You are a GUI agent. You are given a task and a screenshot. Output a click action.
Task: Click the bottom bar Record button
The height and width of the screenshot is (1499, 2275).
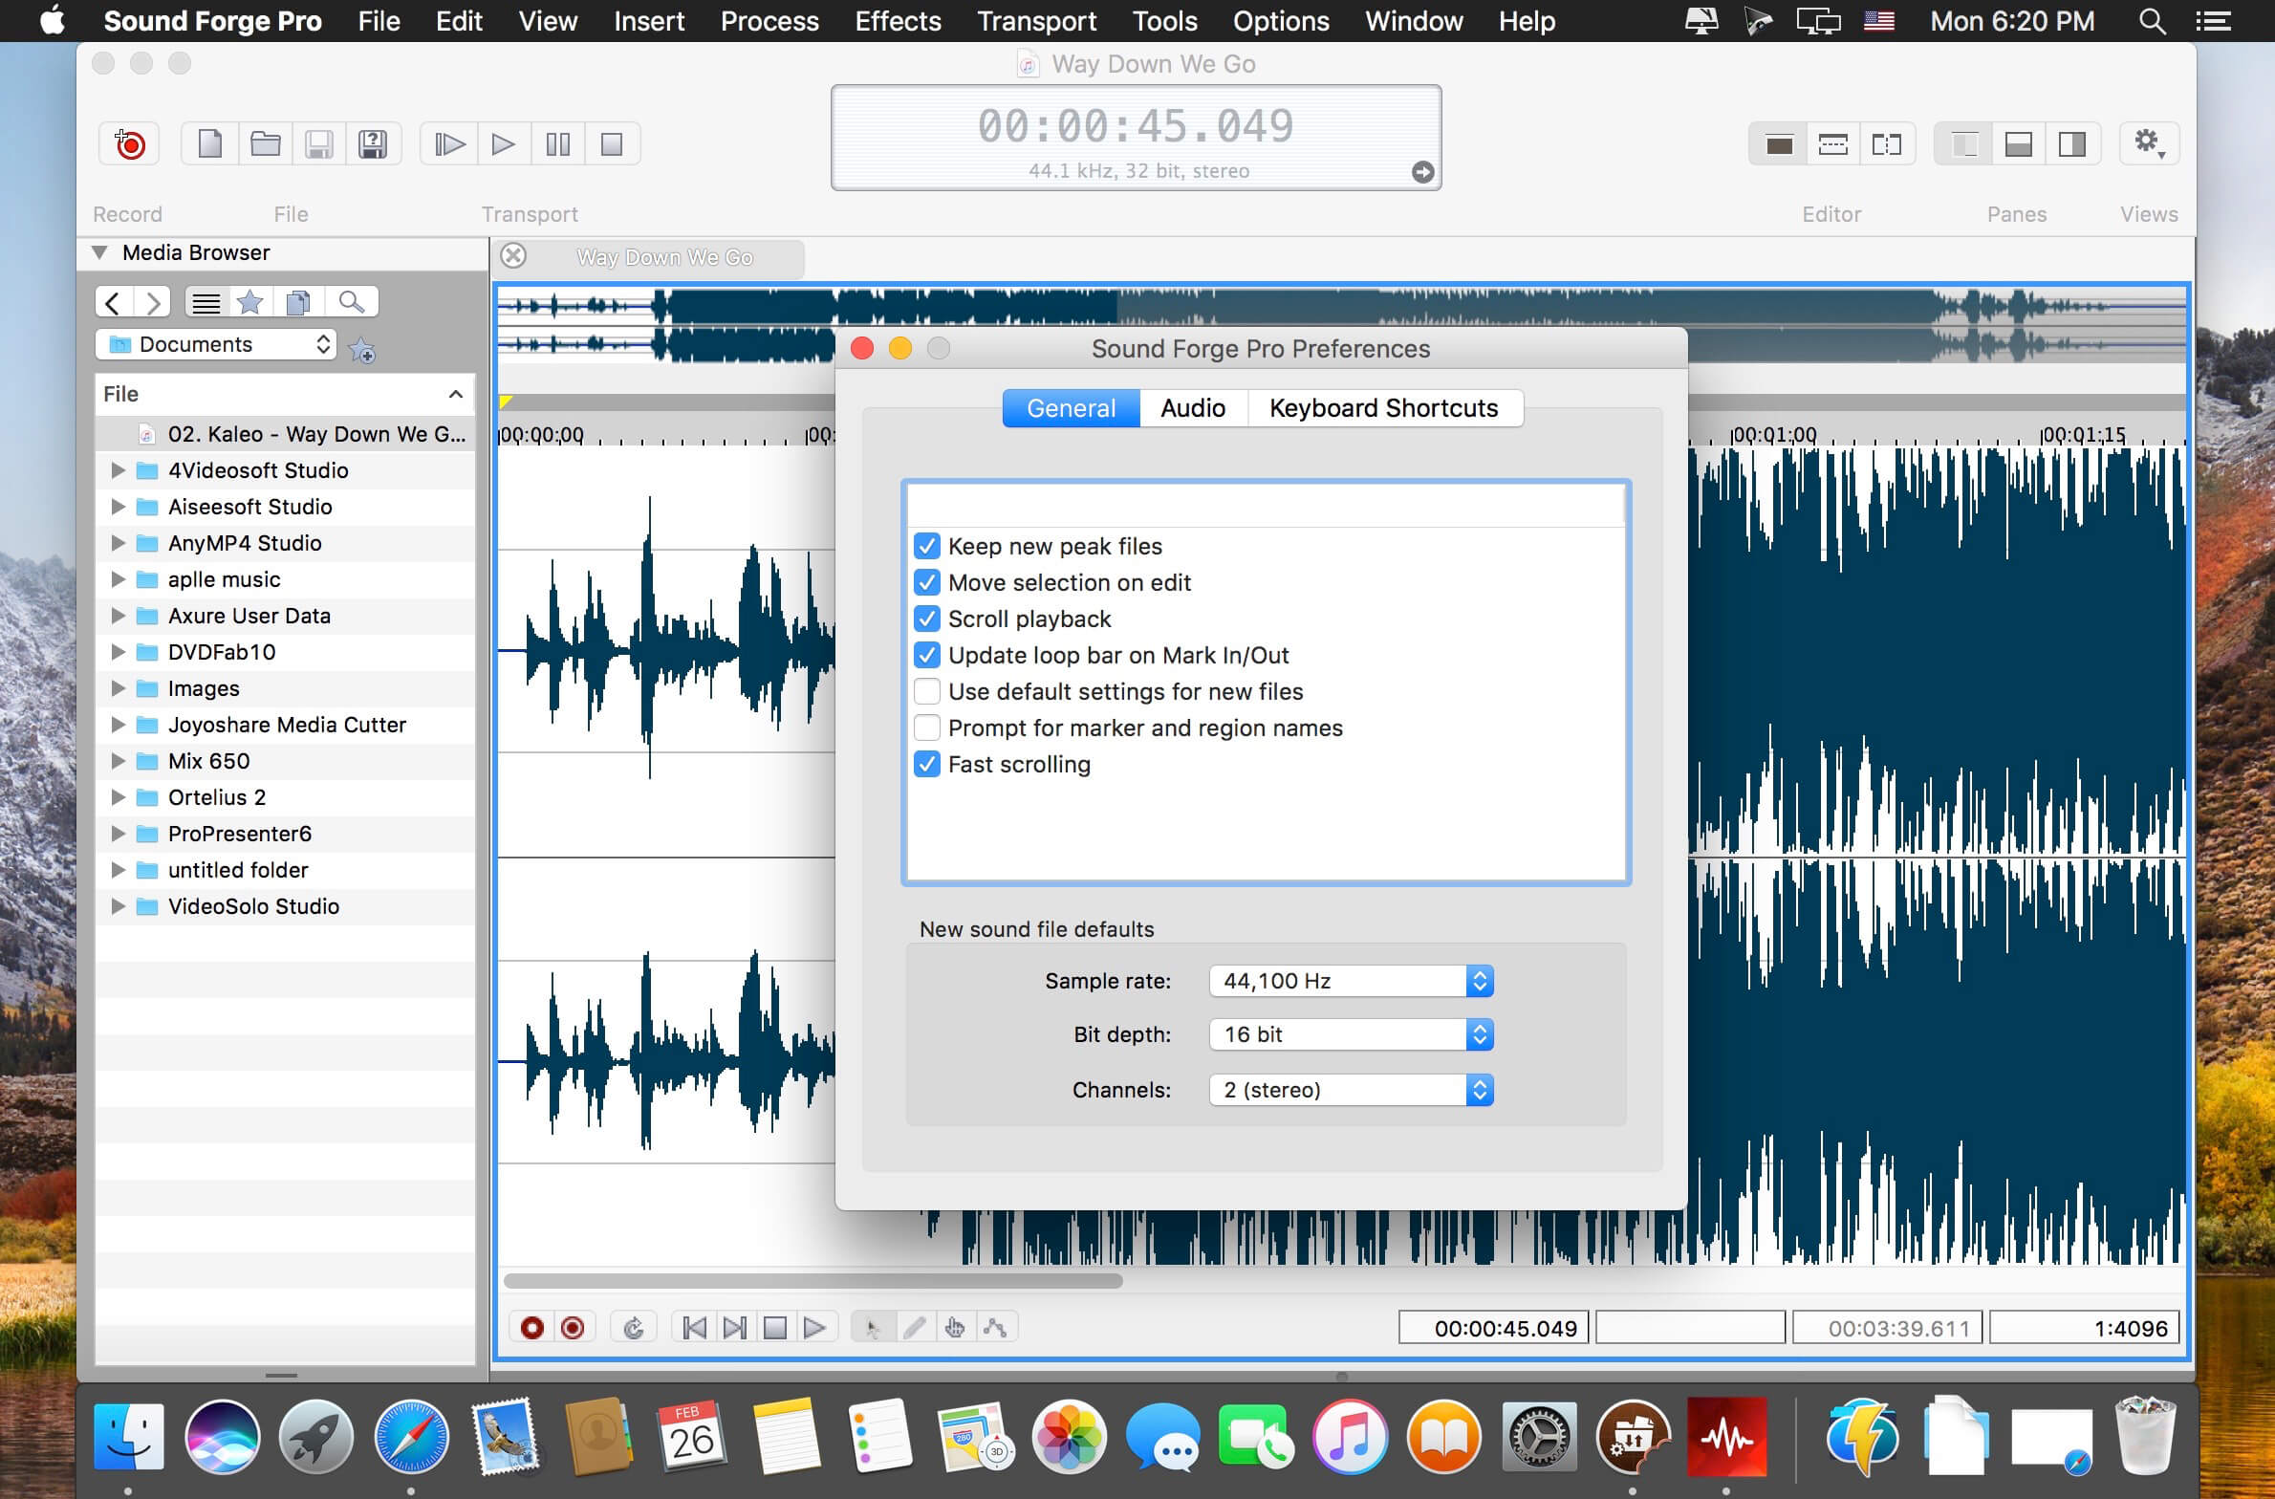[531, 1328]
